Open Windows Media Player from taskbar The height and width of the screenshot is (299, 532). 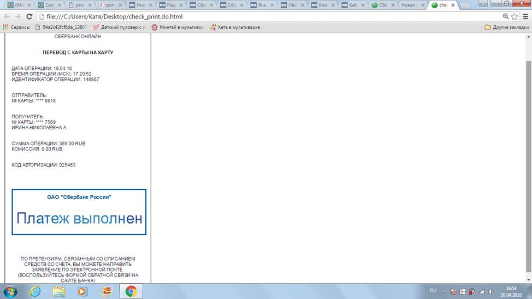click(82, 291)
